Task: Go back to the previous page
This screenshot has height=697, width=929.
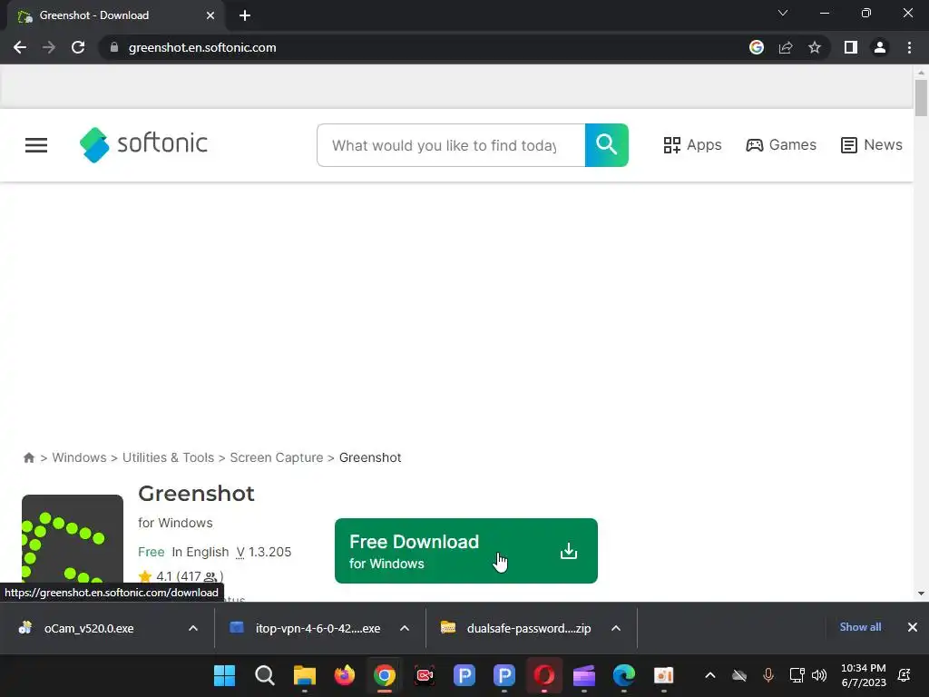Action: point(20,47)
